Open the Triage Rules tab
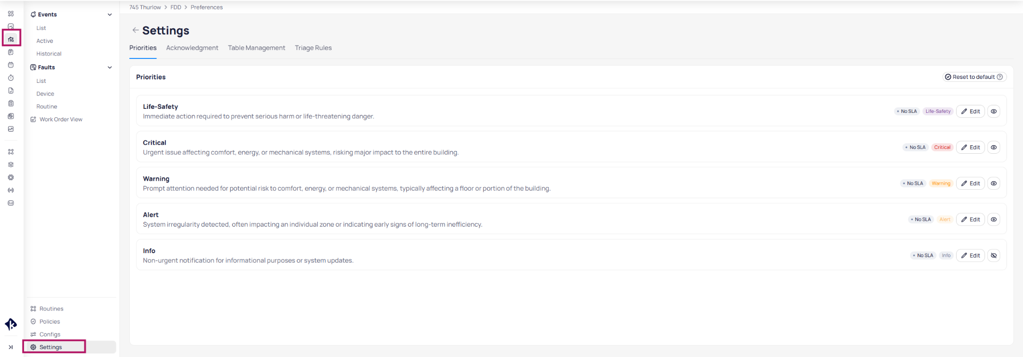This screenshot has height=357, width=1023. click(313, 48)
